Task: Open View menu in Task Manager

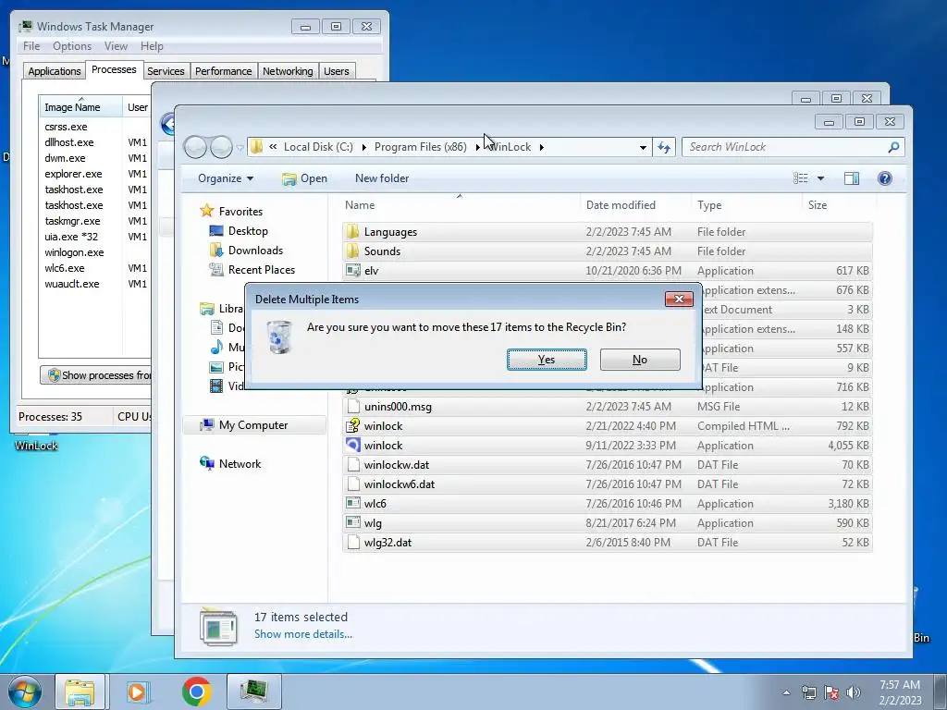Action: tap(116, 46)
